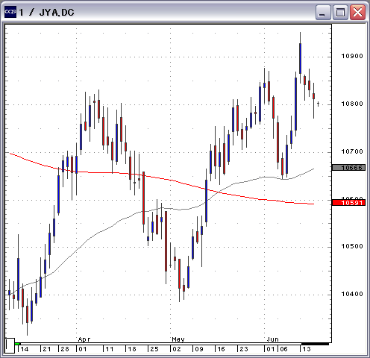Viewport: 370px width, 358px height.
Task: Click the 10500 price axis label
Action: pos(352,246)
